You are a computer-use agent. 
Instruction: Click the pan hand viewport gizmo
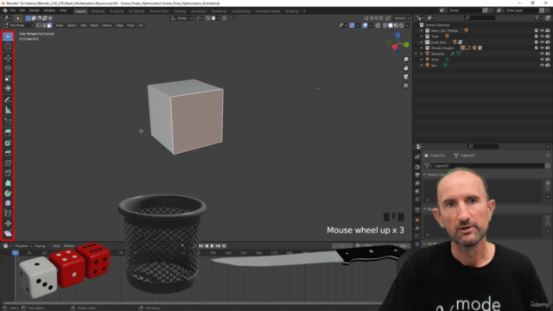406,68
